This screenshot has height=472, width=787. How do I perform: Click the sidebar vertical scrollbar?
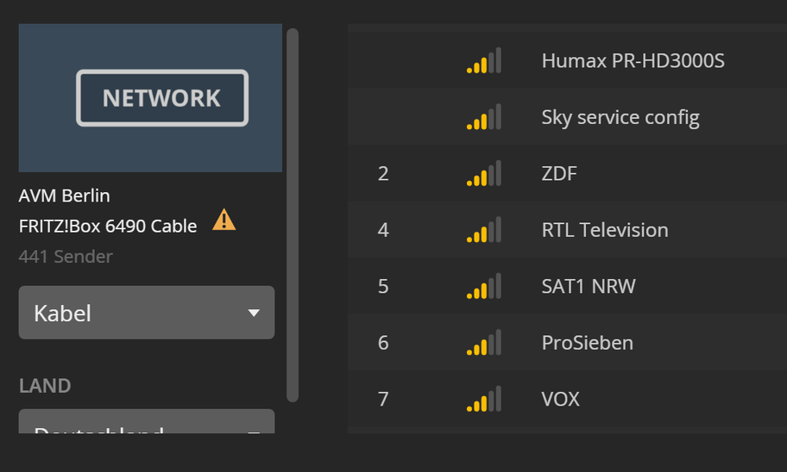tap(293, 215)
